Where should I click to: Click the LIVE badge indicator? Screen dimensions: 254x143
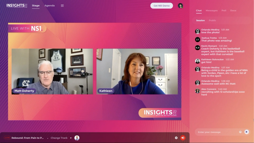7,138
